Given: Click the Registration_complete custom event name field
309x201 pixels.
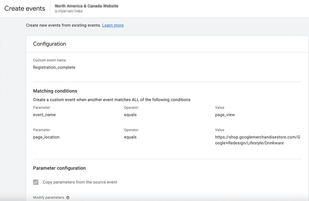Looking at the screenshot, I should pos(54,67).
